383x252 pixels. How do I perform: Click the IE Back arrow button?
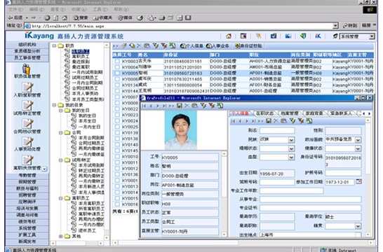point(15,17)
